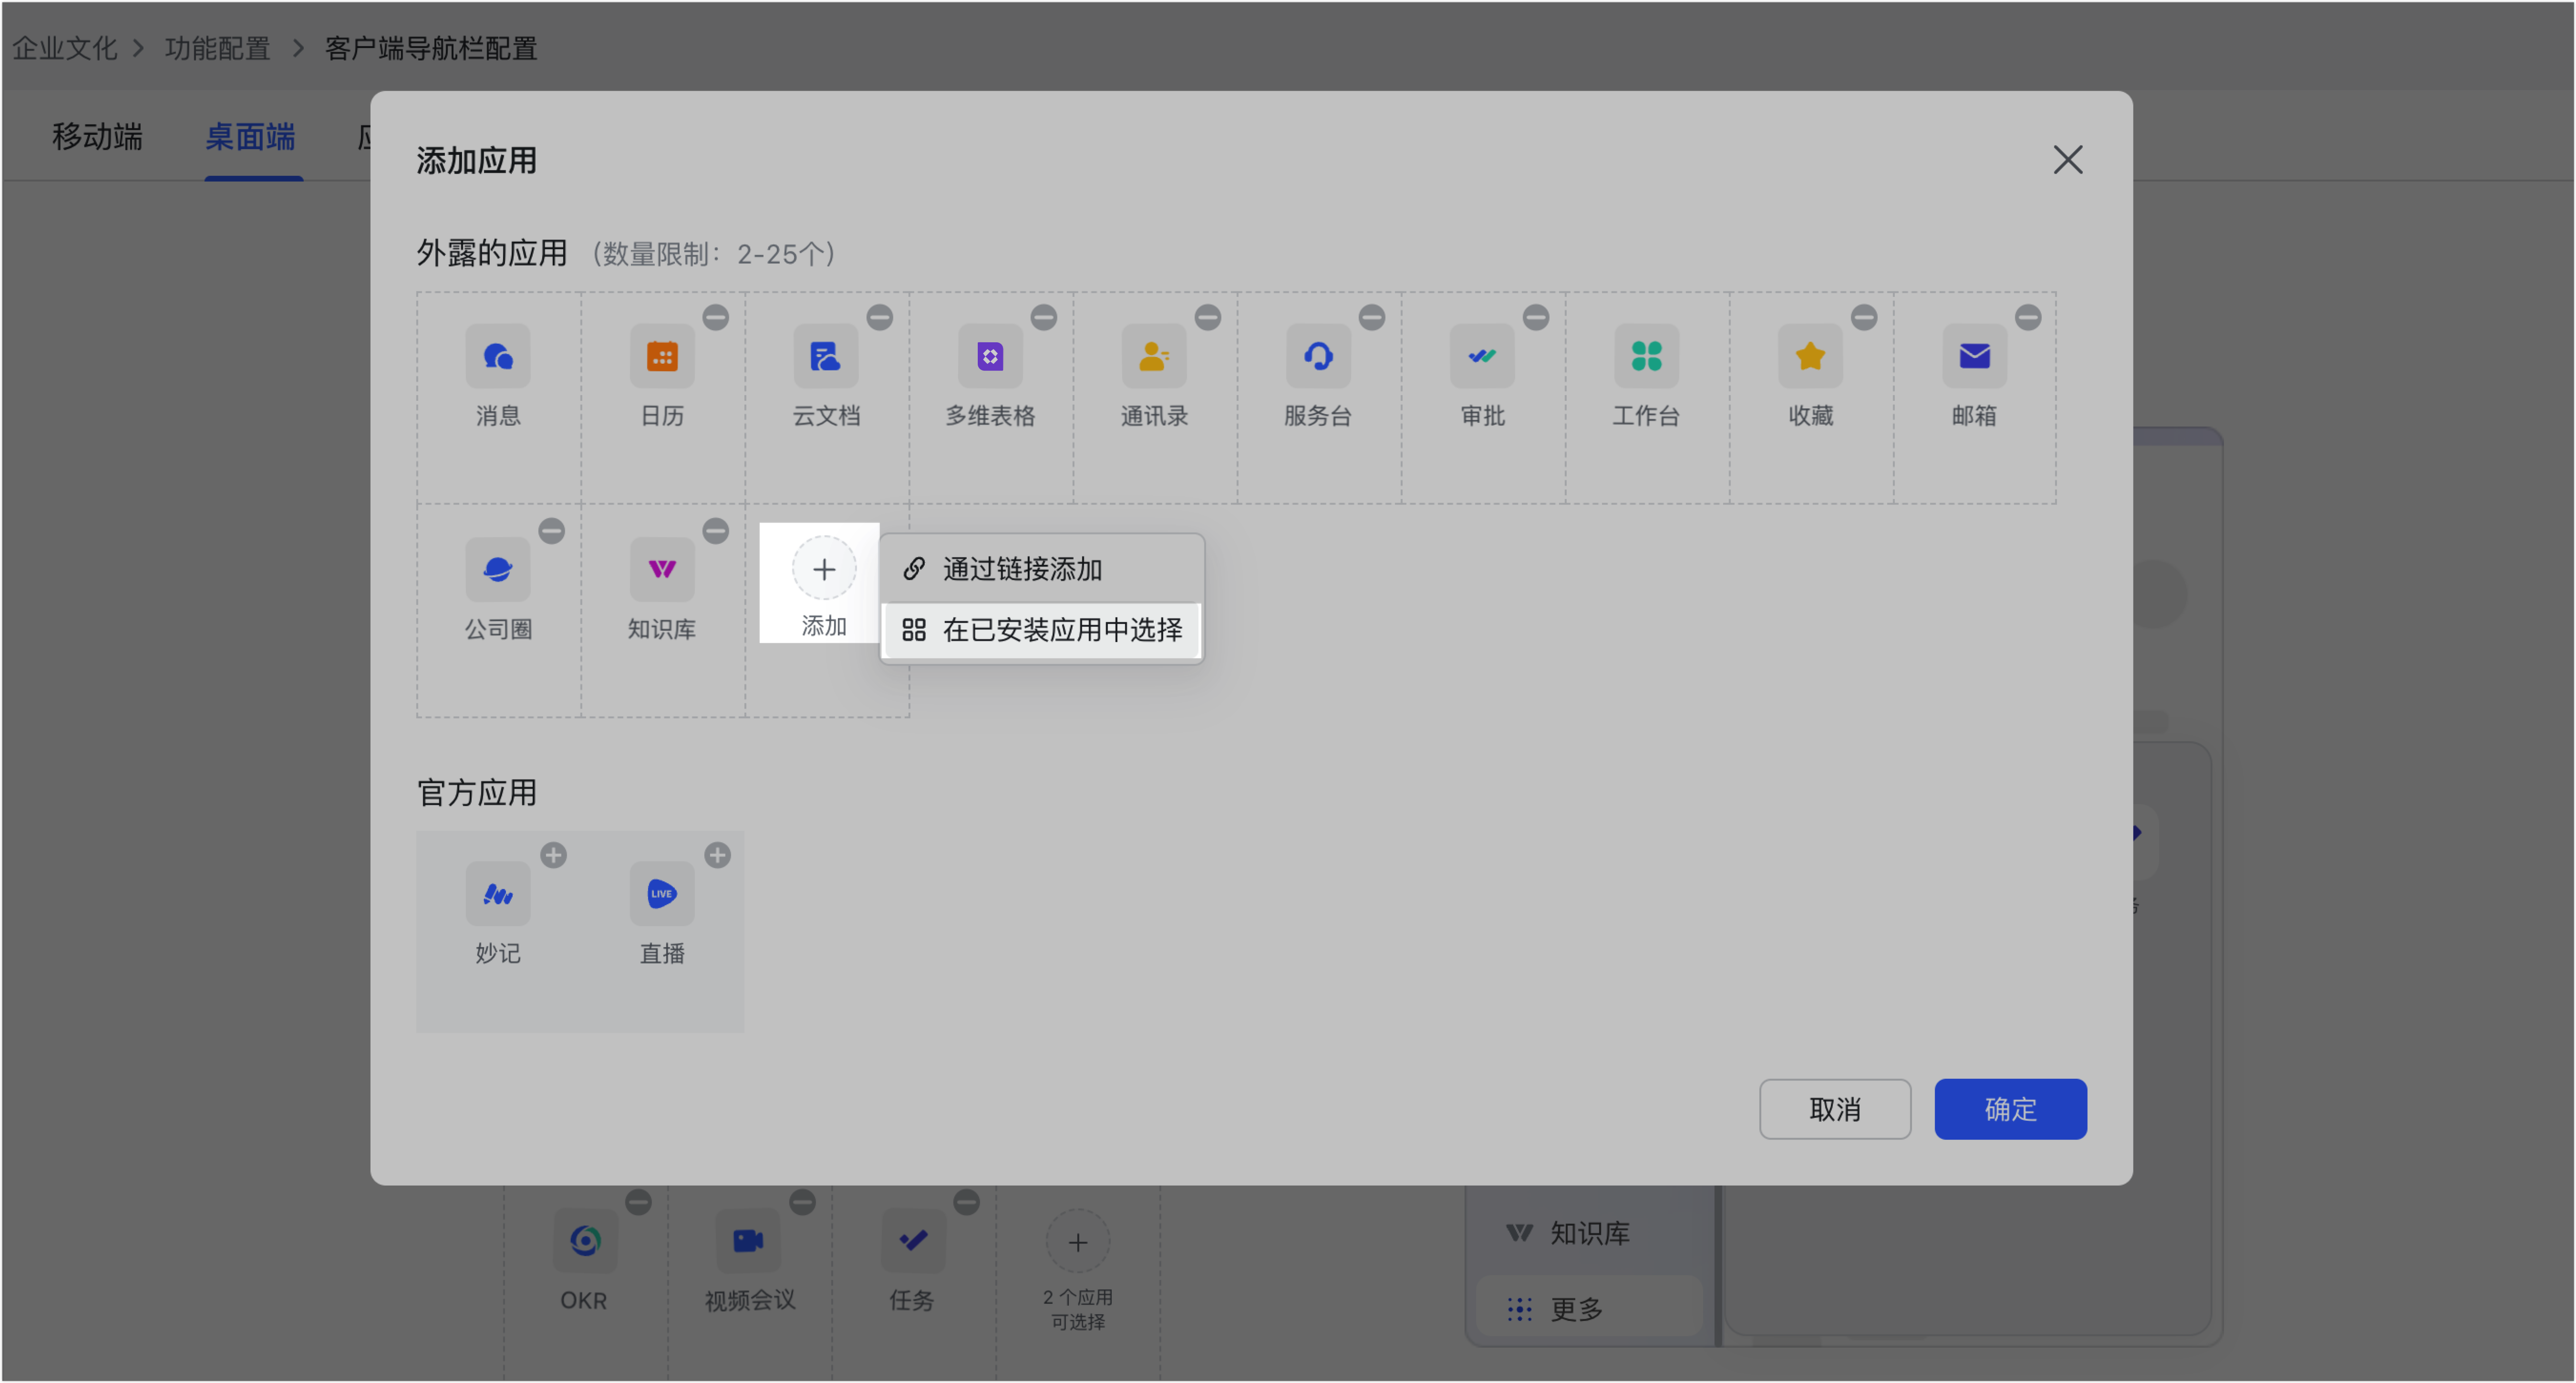Image resolution: width=2576 pixels, height=1383 pixels.
Task: Select the 日历 calendar app icon
Action: (662, 356)
